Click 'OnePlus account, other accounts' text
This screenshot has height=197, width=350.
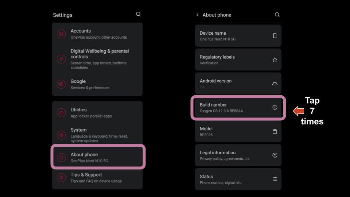pos(99,37)
